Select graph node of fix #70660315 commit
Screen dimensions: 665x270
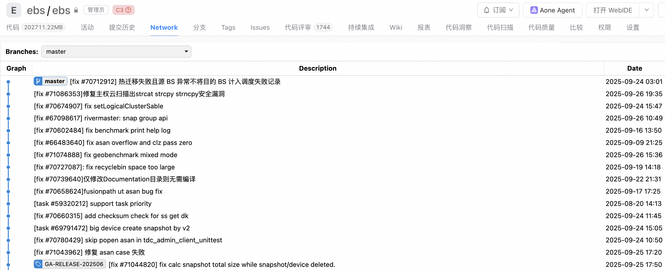point(8,216)
